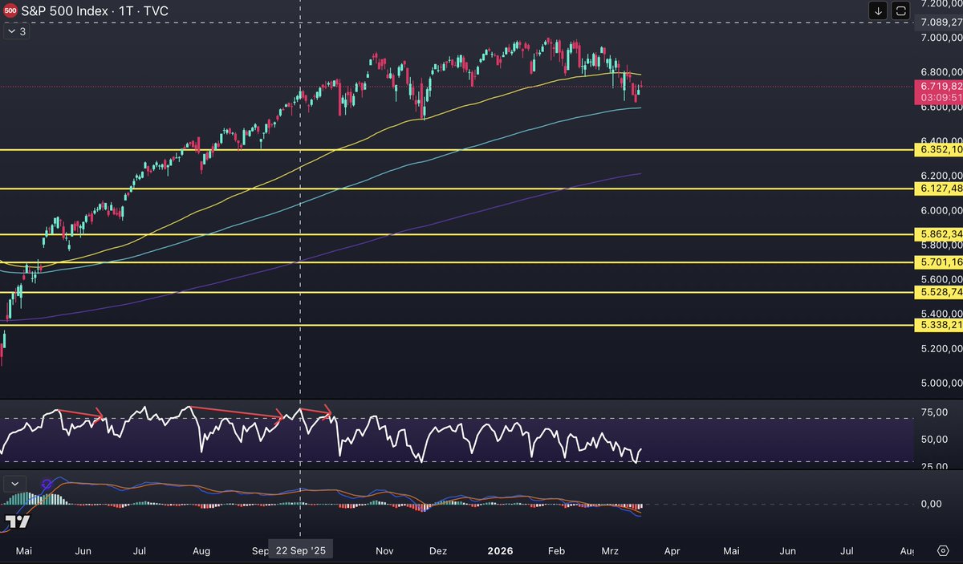Click the Feb label on the time axis
Screen dimensions: 963x564
click(557, 551)
